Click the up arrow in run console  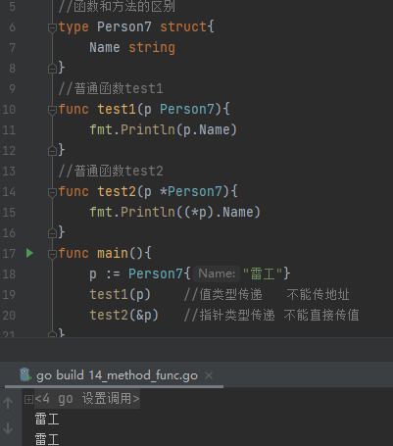[8, 403]
